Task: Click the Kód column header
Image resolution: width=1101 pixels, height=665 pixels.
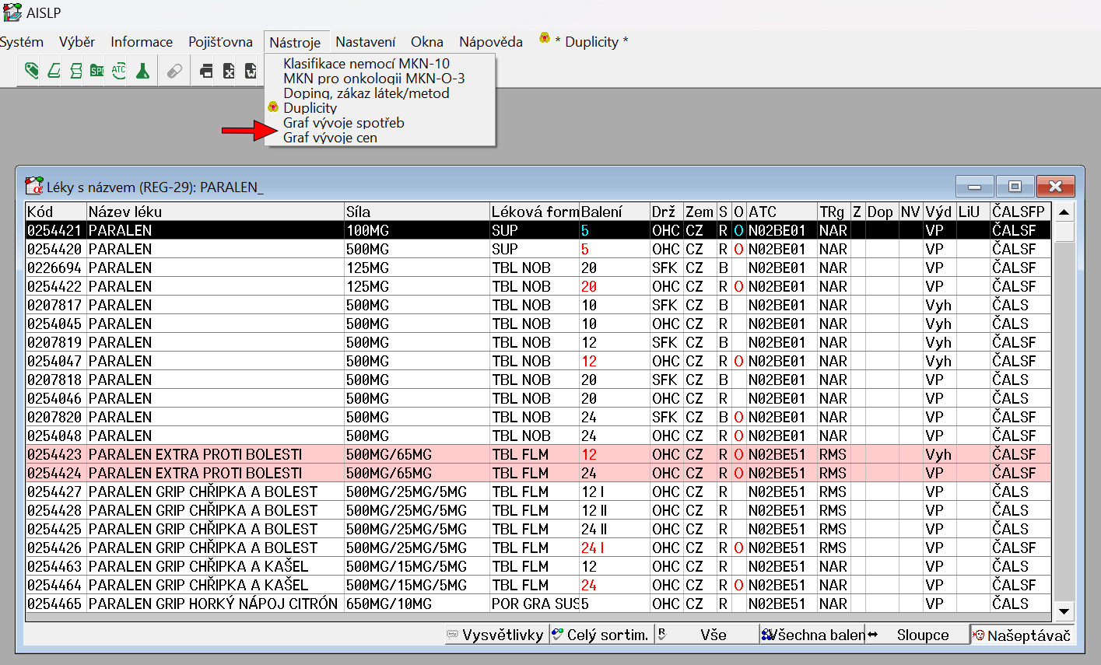Action: [x=56, y=212]
